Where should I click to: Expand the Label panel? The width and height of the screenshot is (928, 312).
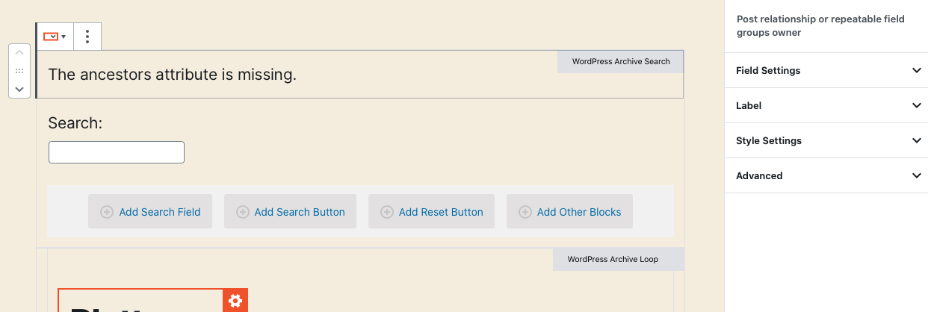point(826,105)
